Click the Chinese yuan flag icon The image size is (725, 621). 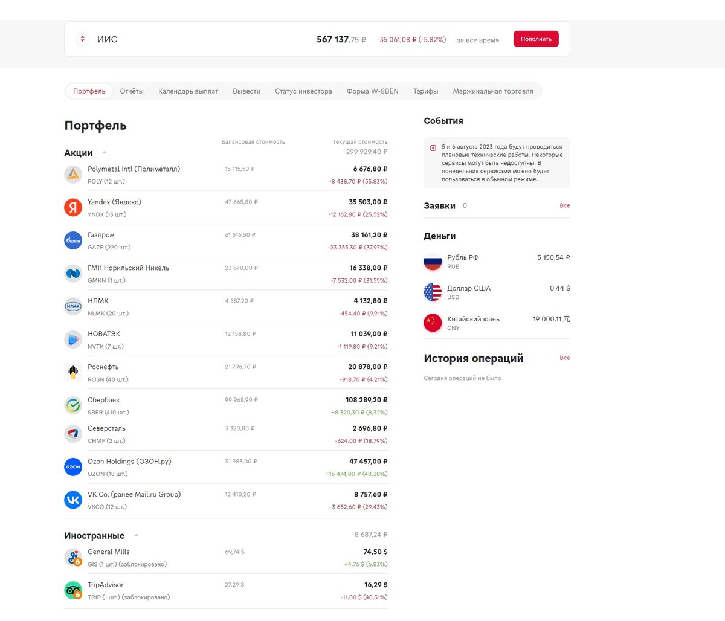click(x=433, y=323)
